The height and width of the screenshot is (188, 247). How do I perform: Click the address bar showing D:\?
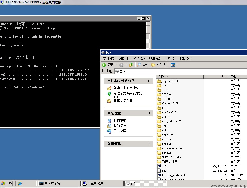(x=181, y=71)
